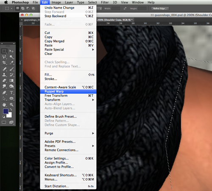Open the Apple menu
Viewport: 212px width, 191px height.
point(6,3)
